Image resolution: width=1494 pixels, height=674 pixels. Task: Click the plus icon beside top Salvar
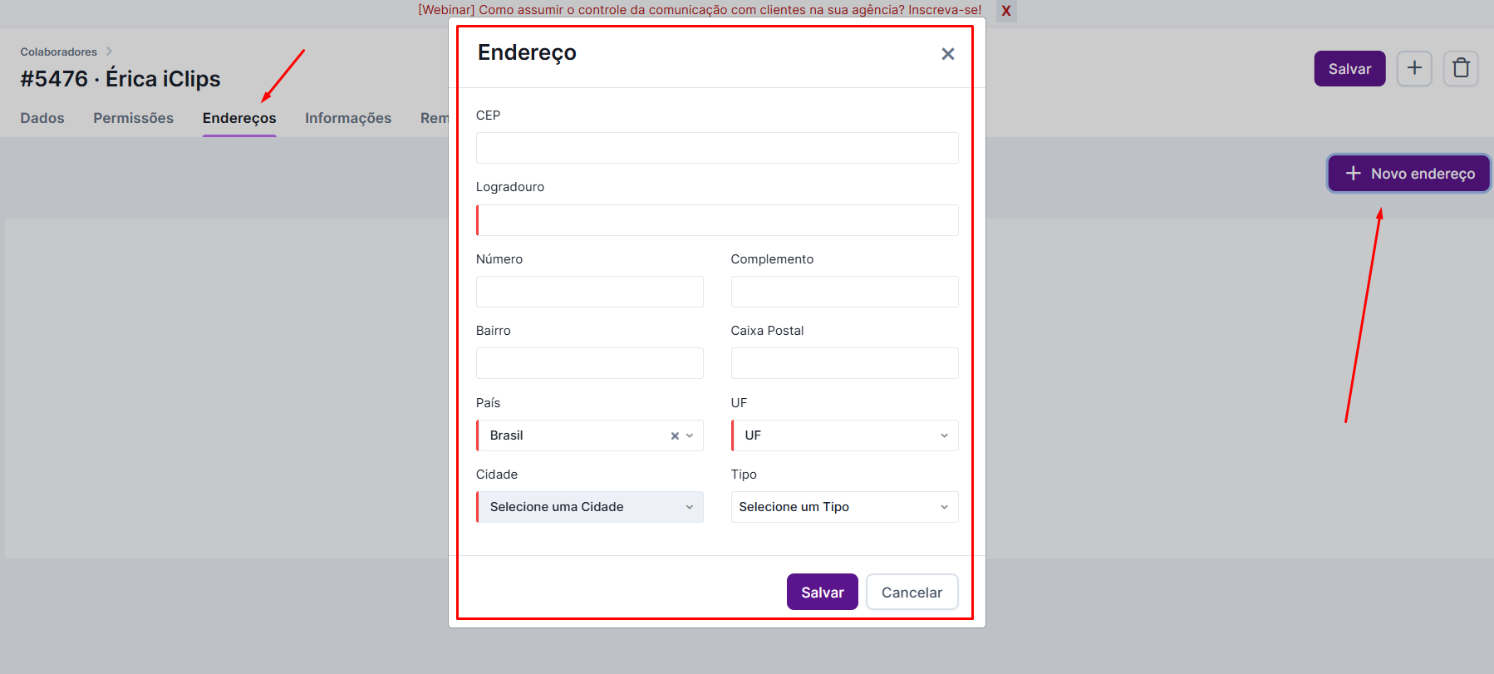[1413, 68]
